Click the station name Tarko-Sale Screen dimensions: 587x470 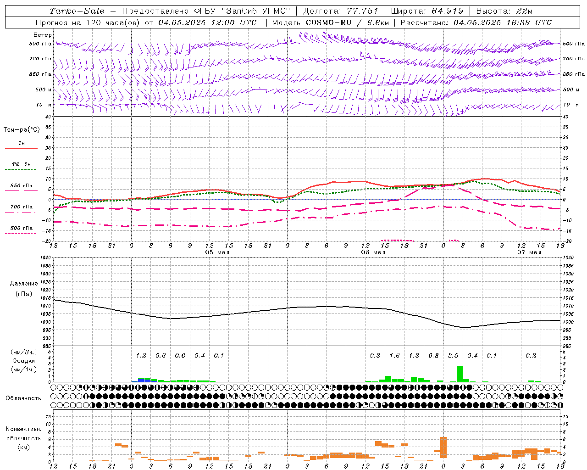click(x=77, y=11)
